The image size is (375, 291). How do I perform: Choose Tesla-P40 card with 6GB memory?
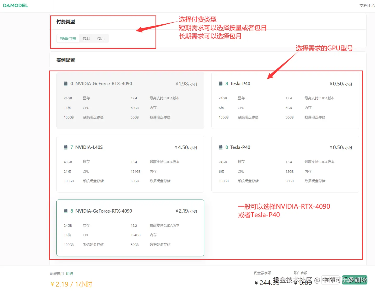point(285,101)
